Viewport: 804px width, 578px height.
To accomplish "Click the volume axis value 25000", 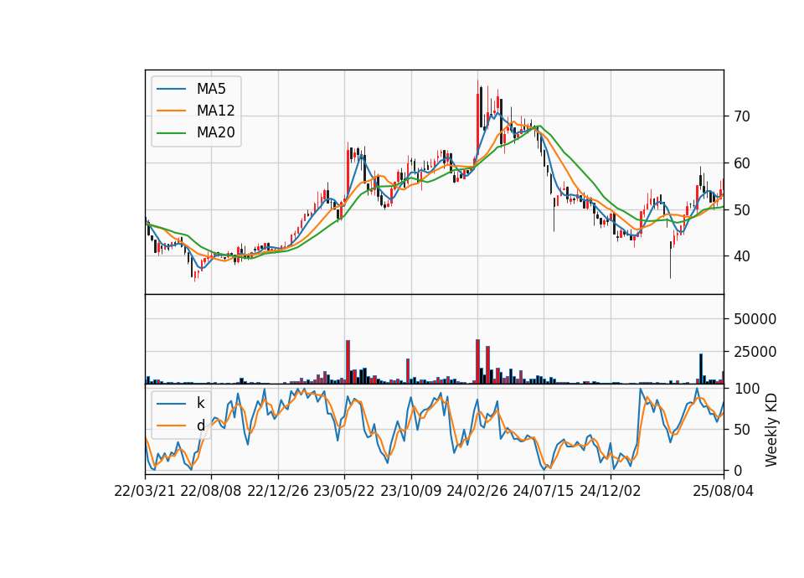I will coord(755,352).
